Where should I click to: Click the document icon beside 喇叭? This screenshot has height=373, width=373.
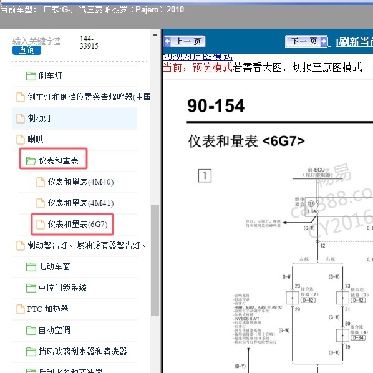(x=21, y=140)
